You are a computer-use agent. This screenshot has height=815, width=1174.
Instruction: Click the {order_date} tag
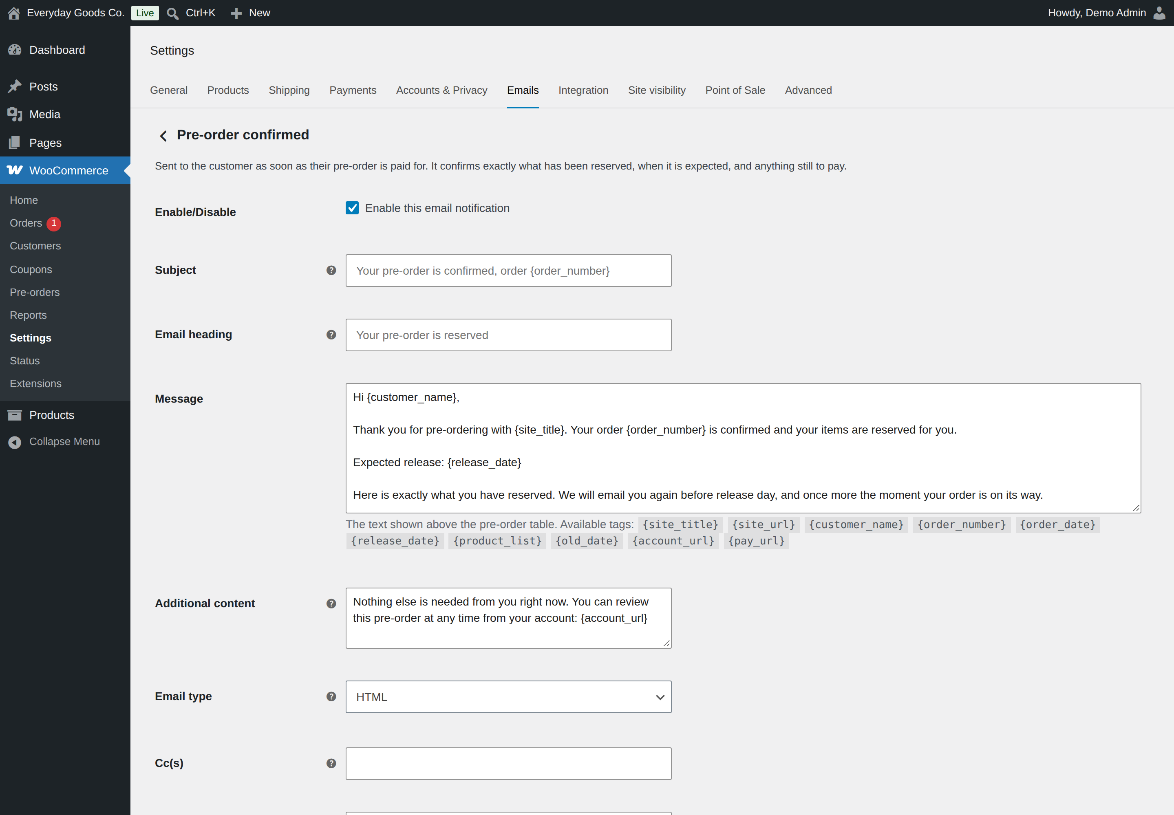(1057, 524)
